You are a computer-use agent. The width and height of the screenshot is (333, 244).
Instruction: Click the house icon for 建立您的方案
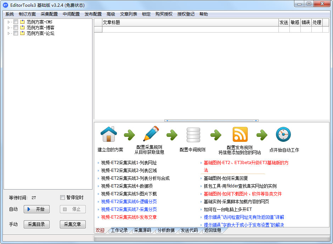point(109,134)
